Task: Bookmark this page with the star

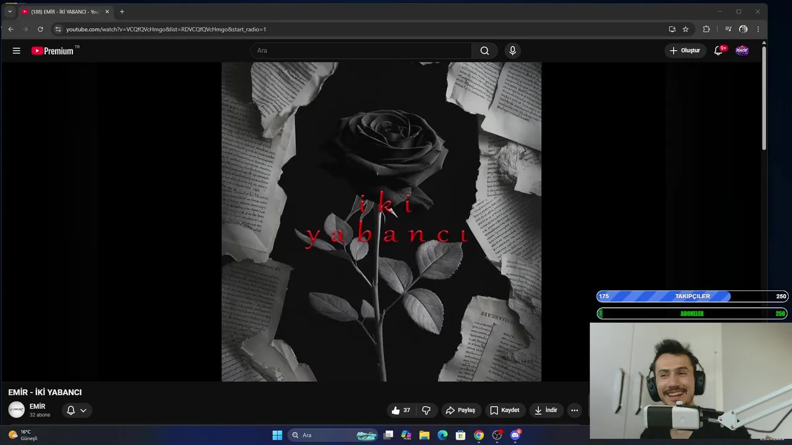Action: tap(686, 29)
